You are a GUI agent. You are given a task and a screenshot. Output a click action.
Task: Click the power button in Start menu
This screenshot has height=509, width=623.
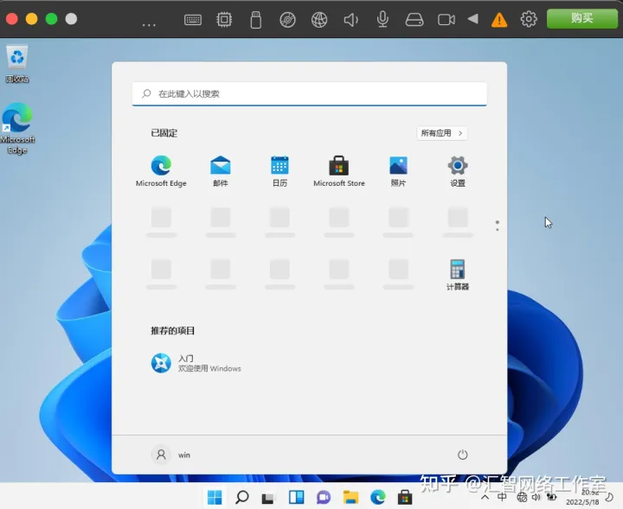click(x=462, y=455)
